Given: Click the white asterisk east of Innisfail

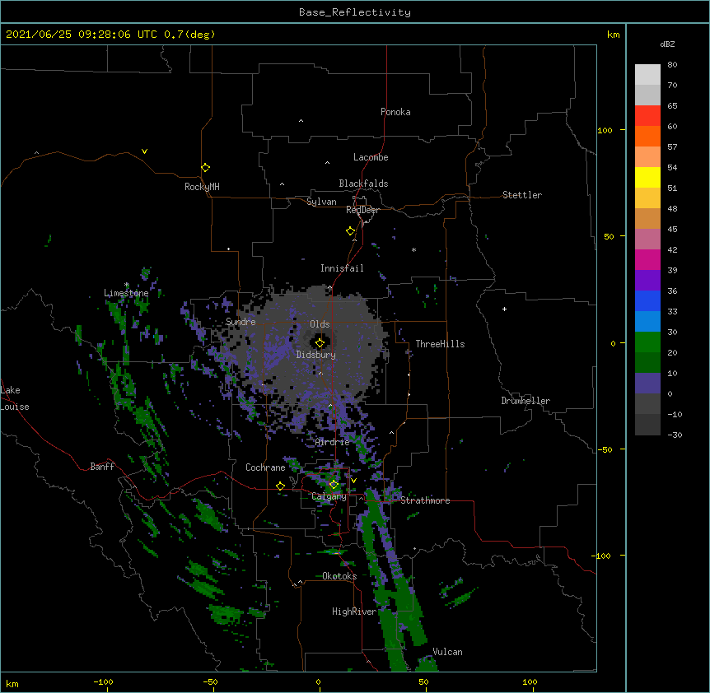Looking at the screenshot, I should pos(413,249).
